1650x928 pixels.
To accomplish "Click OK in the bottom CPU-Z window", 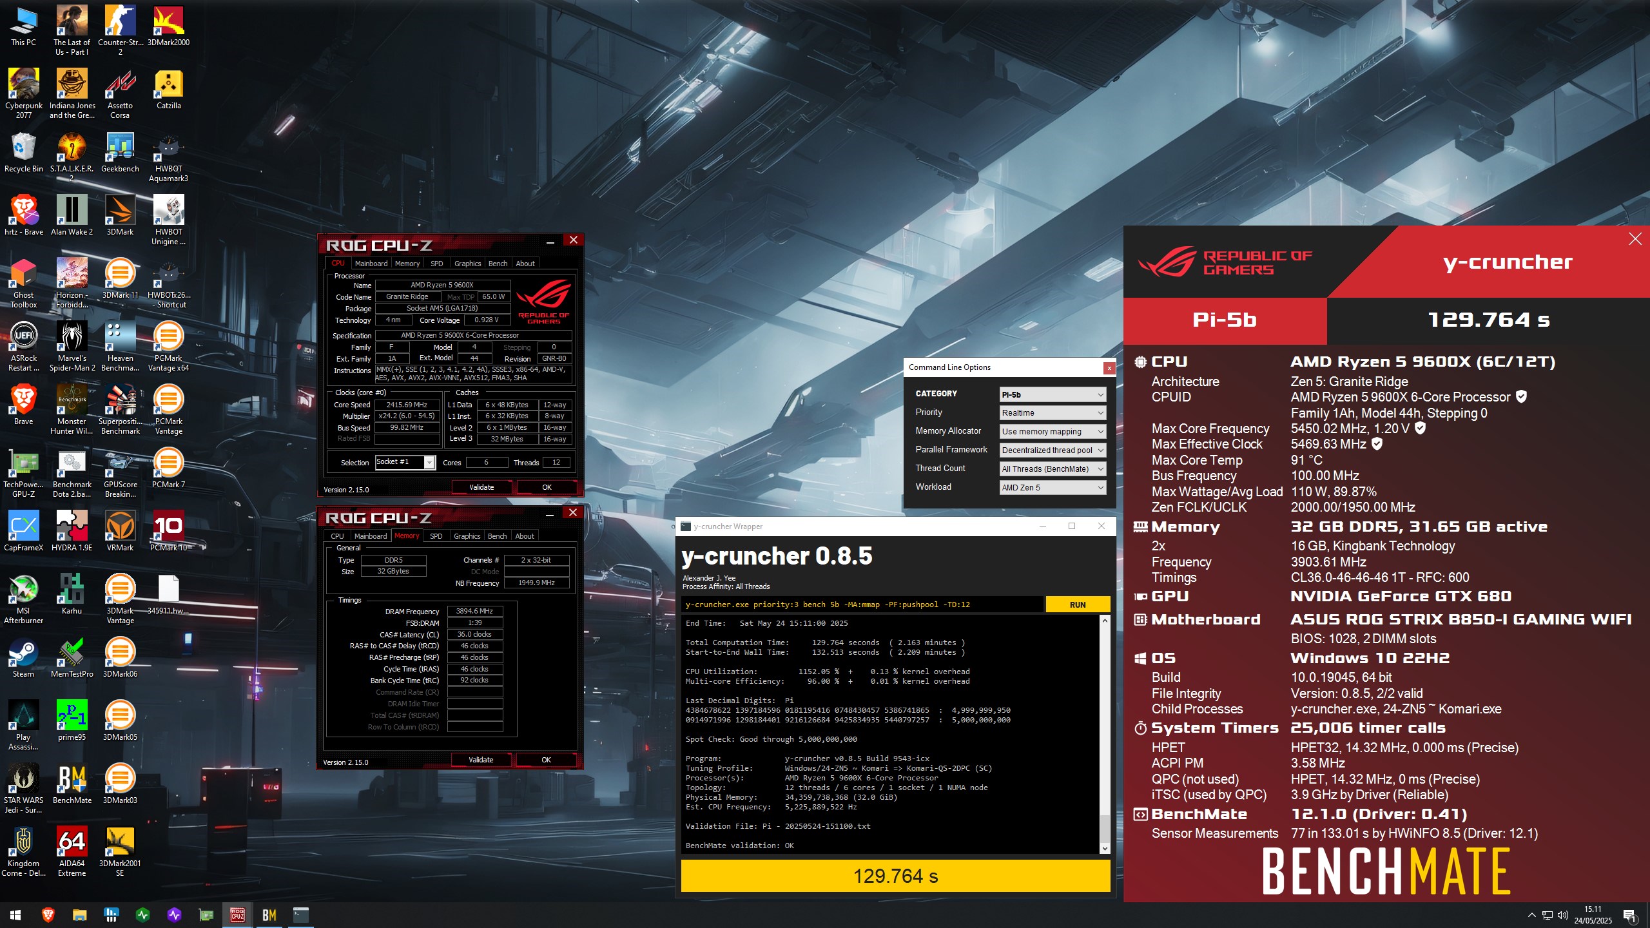I will [x=546, y=760].
